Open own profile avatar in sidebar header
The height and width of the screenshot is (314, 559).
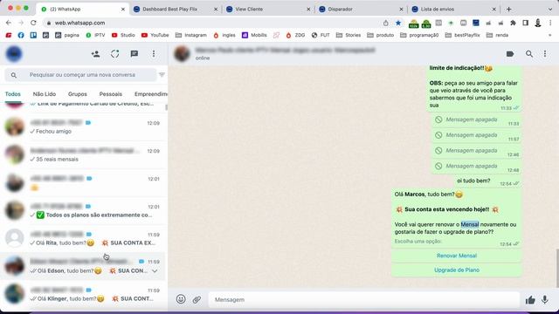[14, 54]
